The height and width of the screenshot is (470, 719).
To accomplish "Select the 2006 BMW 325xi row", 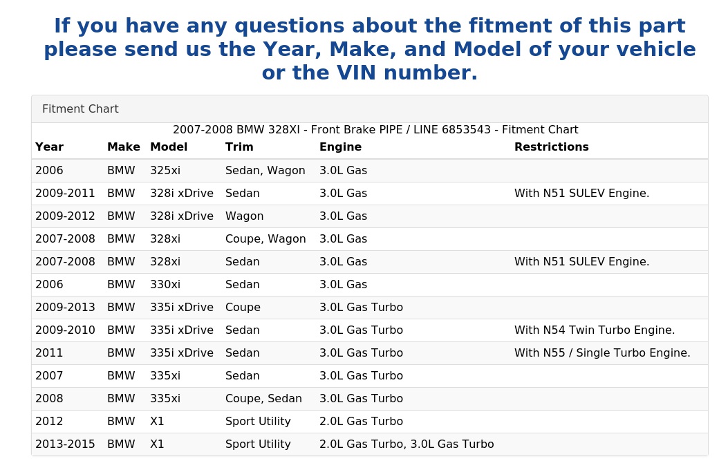I will [370, 171].
